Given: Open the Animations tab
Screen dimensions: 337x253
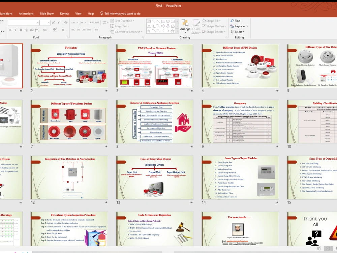Looking at the screenshot, I should click(26, 13).
